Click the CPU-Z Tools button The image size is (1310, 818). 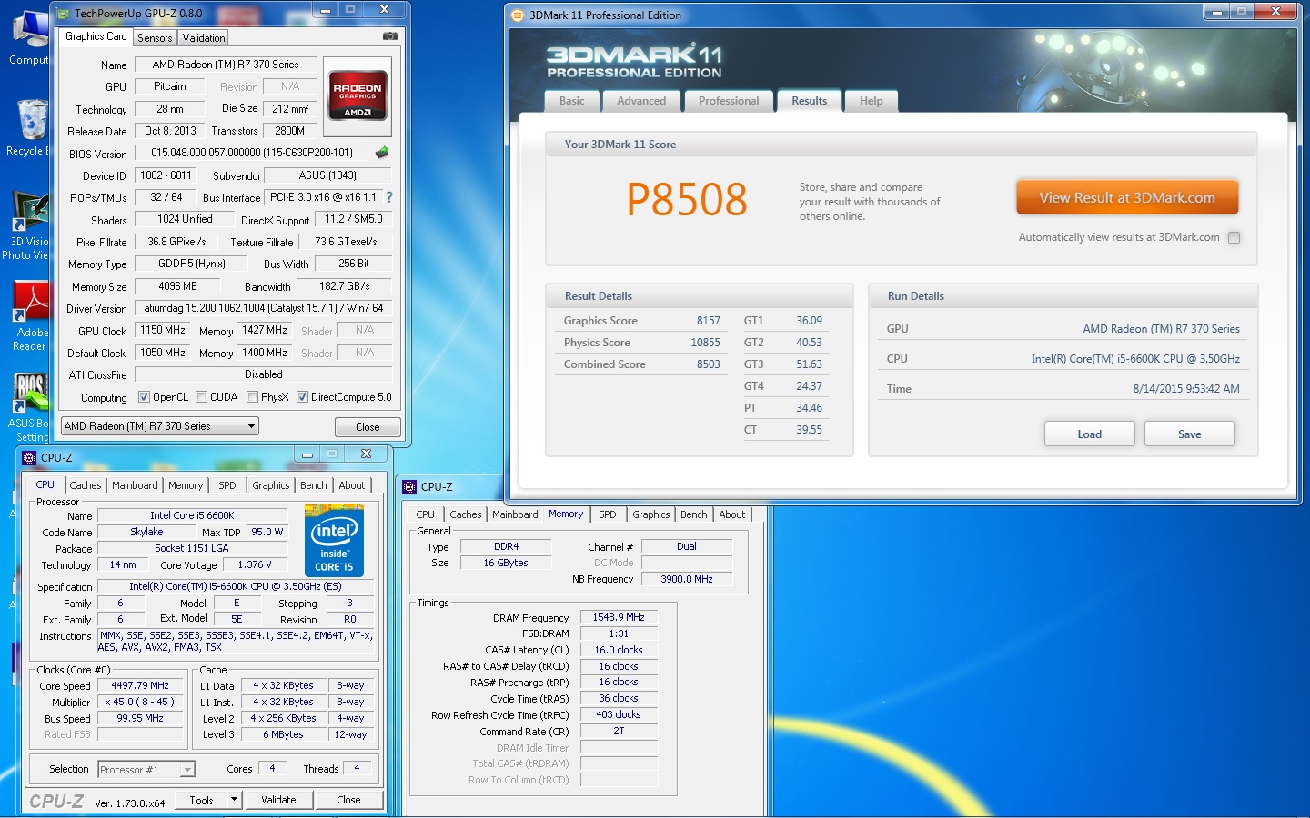[x=202, y=800]
